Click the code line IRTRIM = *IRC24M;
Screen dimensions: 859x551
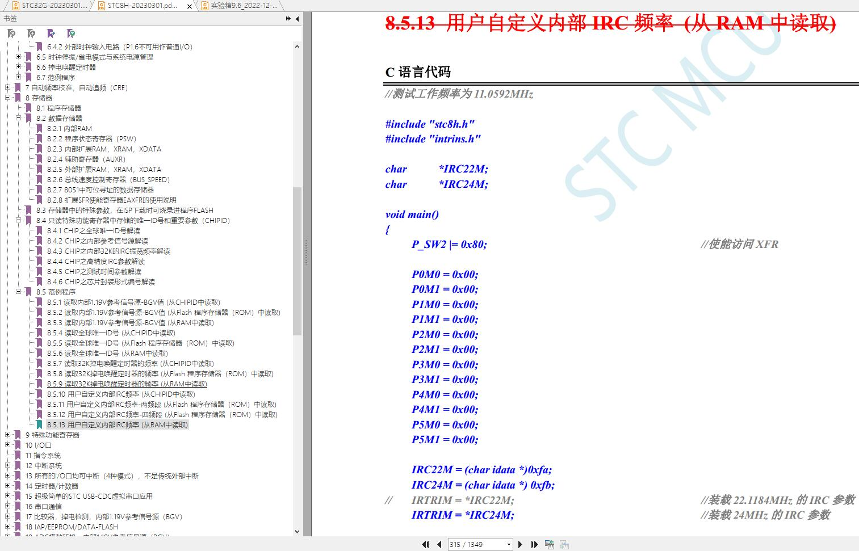pos(463,515)
